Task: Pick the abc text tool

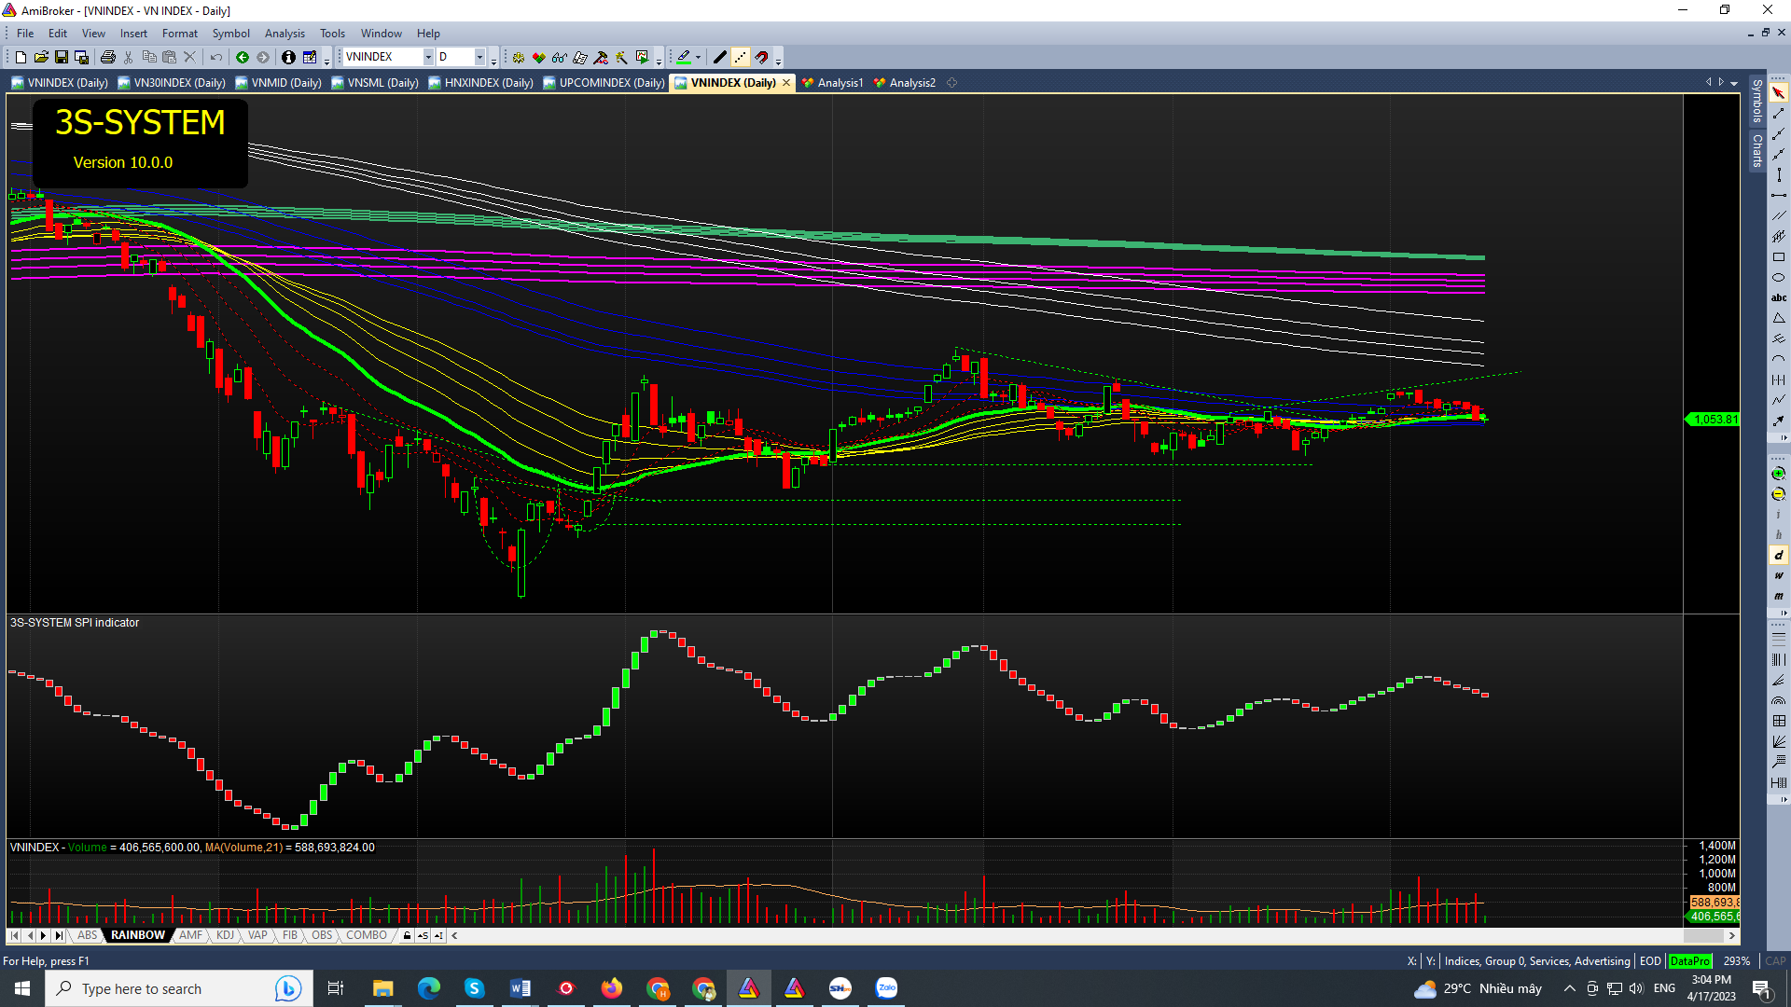Action: click(x=1778, y=298)
